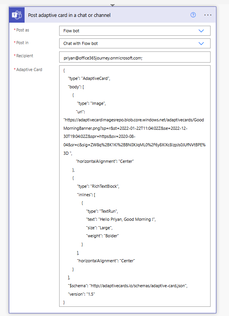Image resolution: width=229 pixels, height=316 pixels.
Task: Click the 'Hello Priyan, Good Morning !' text line
Action: click(121, 219)
